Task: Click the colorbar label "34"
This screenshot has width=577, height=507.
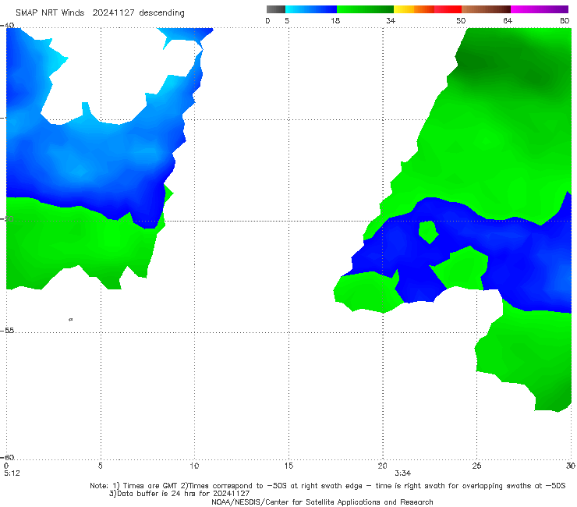Action: 391,20
